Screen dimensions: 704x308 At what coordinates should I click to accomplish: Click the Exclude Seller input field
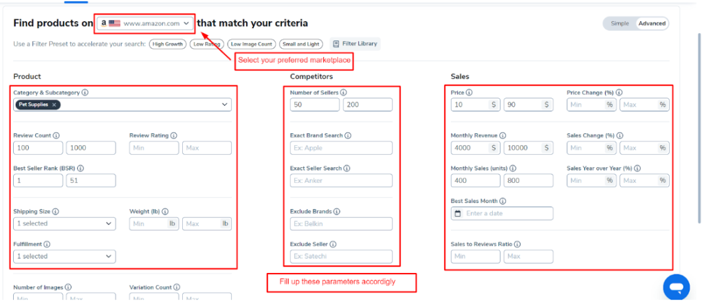[341, 257]
